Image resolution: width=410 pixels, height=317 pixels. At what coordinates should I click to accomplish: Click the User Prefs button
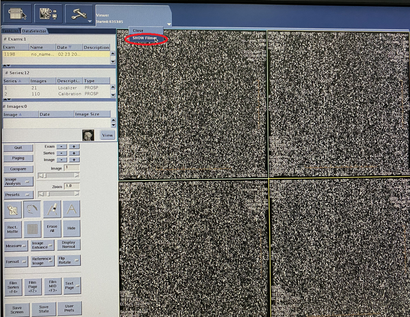tap(69, 308)
